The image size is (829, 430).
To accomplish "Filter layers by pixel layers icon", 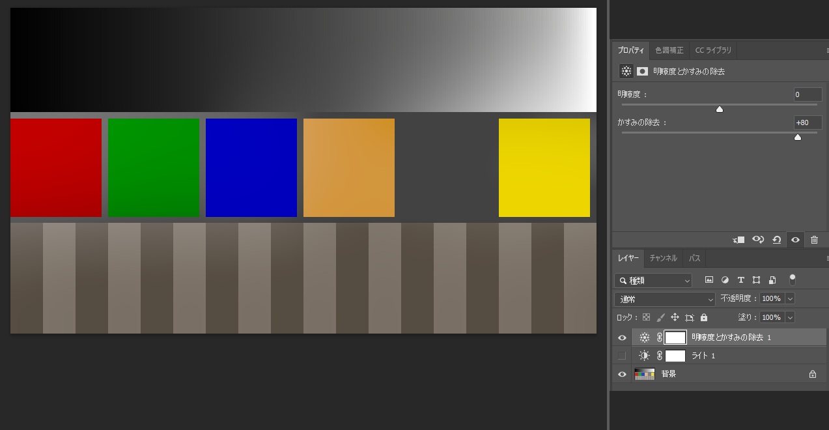I will click(x=709, y=280).
